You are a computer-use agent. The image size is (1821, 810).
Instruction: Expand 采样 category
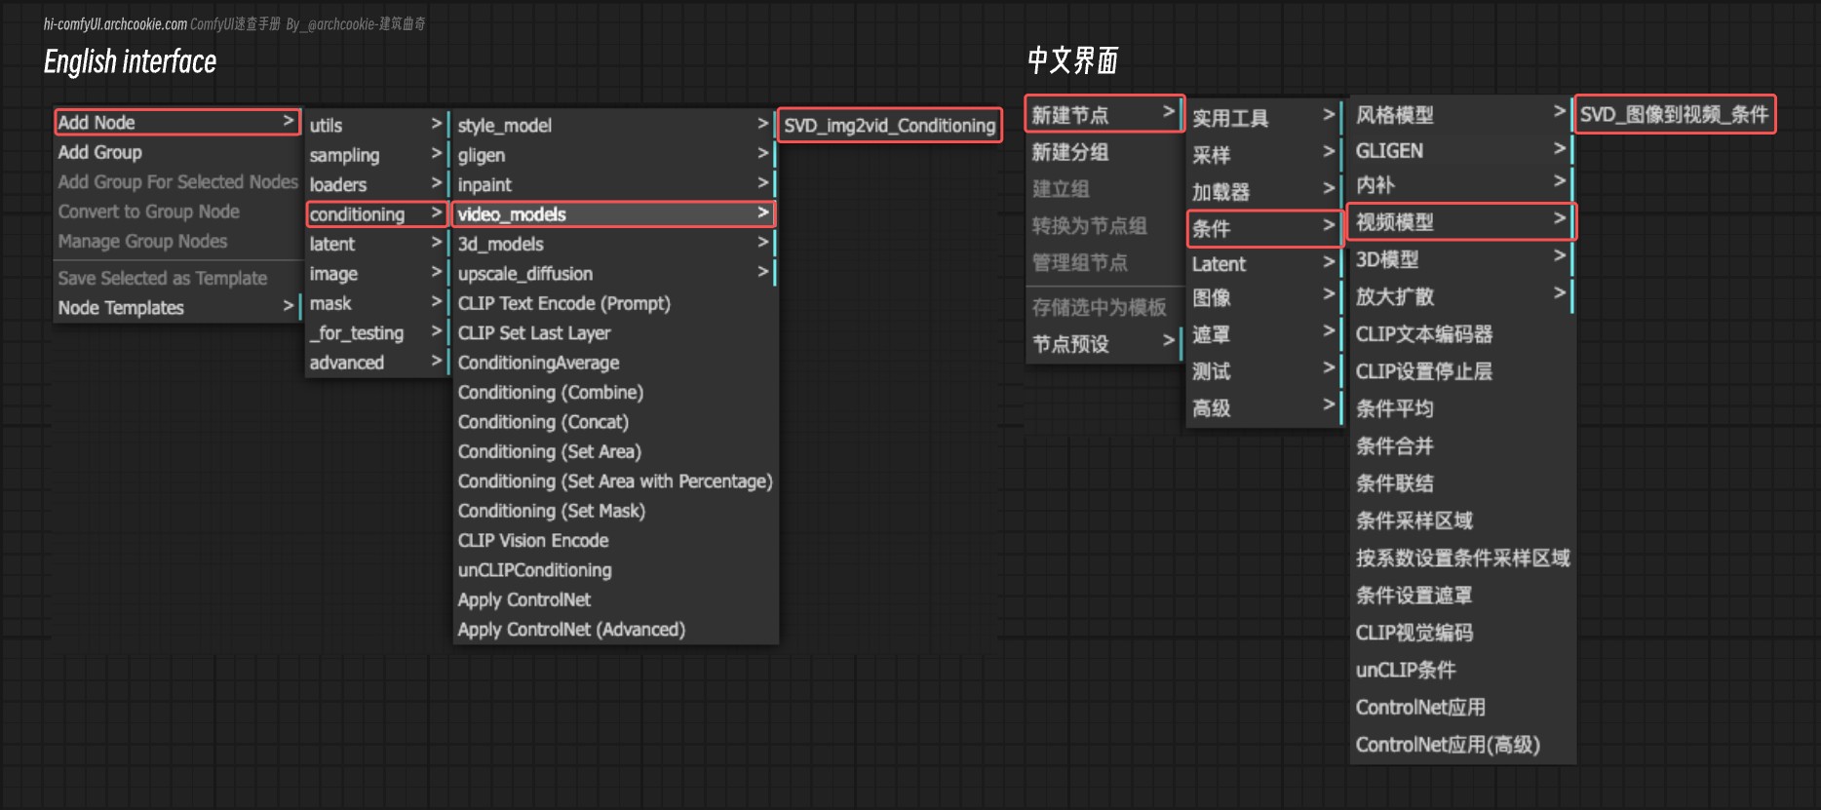[1263, 155]
